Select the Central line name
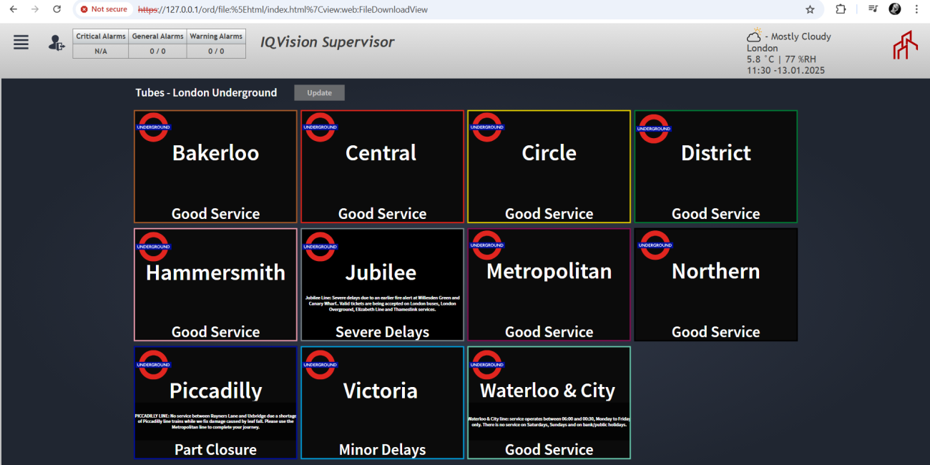 381,153
